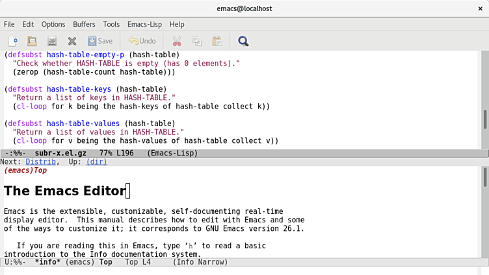Paste using the clipboard icon
Viewport: 489px width, 275px height.
pos(217,41)
